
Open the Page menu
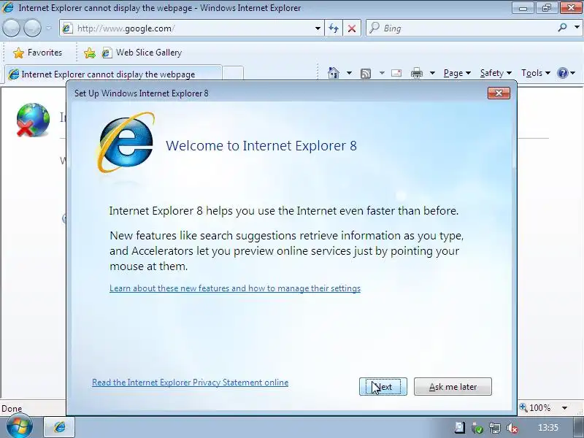[x=457, y=73]
